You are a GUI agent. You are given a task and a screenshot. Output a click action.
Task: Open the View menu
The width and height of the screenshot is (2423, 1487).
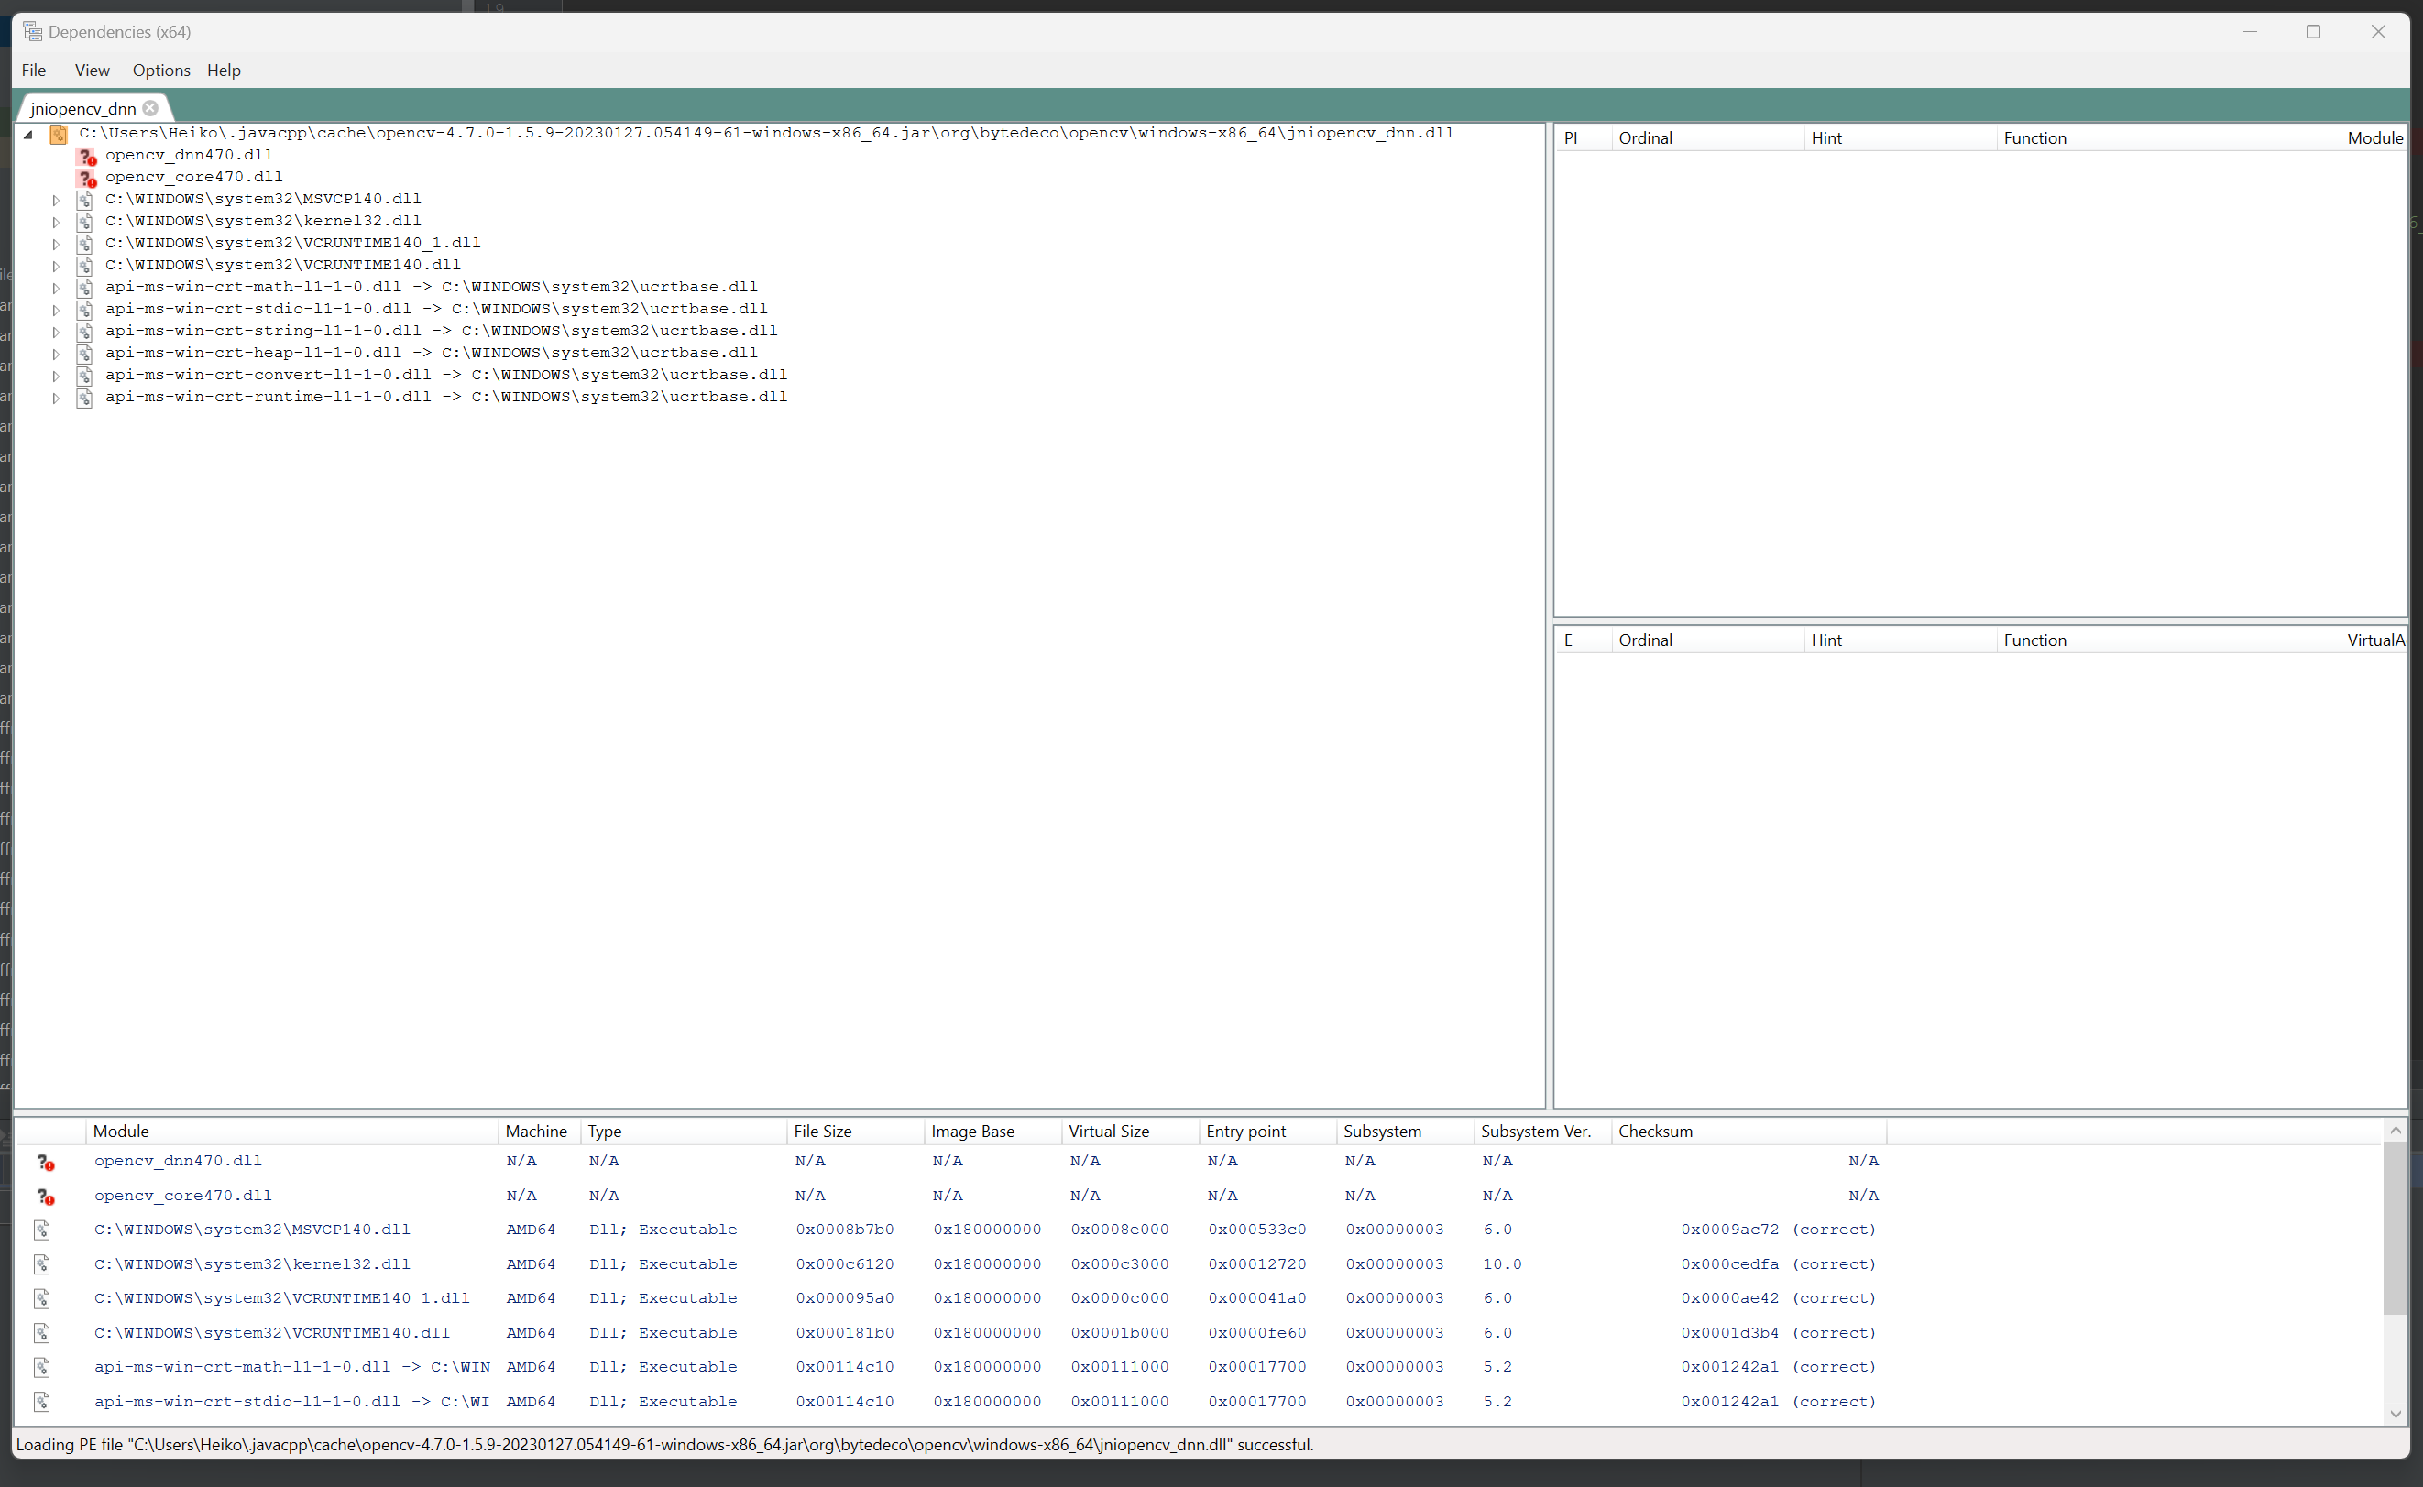(x=92, y=70)
